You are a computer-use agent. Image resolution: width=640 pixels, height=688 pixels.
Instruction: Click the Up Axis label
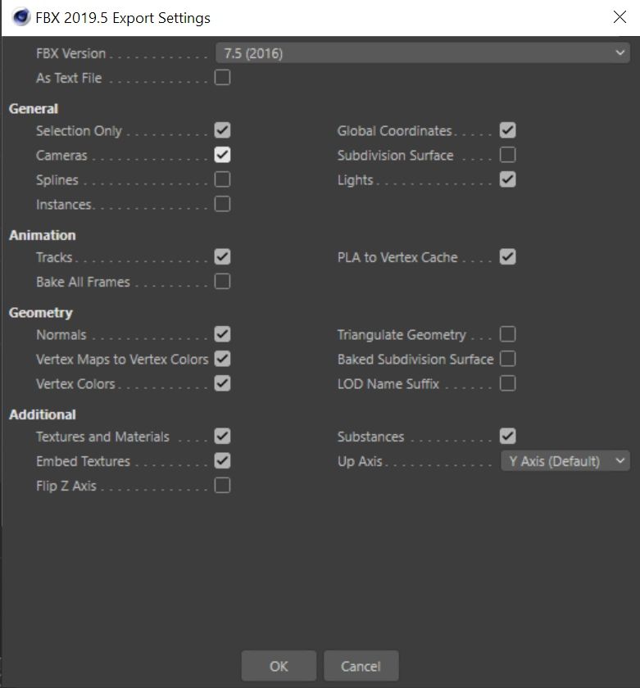360,462
